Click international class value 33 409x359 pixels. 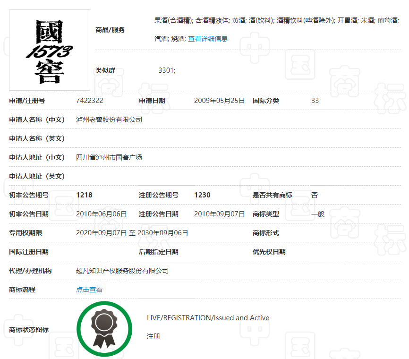coord(315,101)
